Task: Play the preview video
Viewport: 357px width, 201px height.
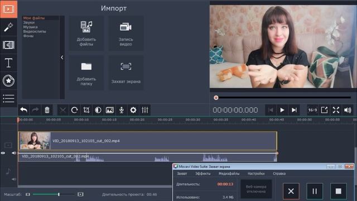Action: pyautogui.click(x=282, y=111)
